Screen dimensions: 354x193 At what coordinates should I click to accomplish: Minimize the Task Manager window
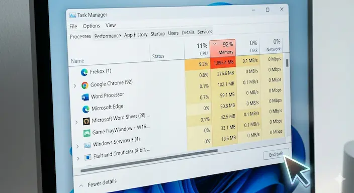pyautogui.click(x=253, y=10)
